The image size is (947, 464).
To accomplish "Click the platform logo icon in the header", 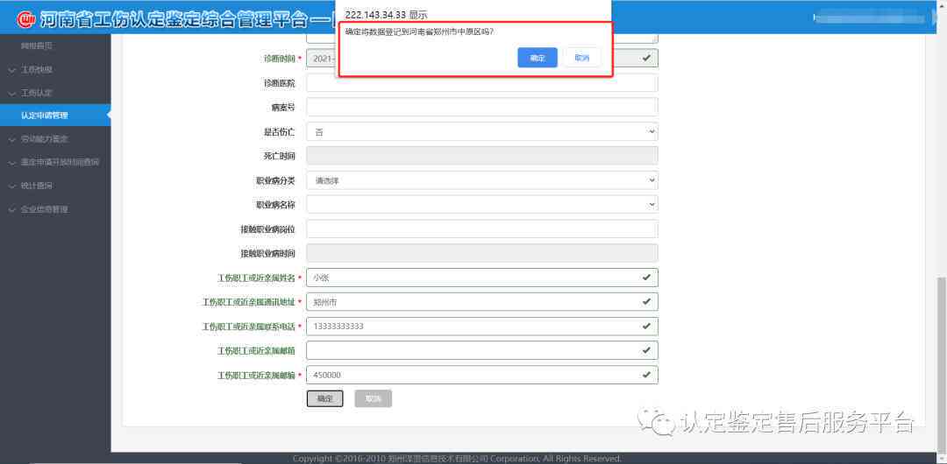I will click(x=27, y=20).
